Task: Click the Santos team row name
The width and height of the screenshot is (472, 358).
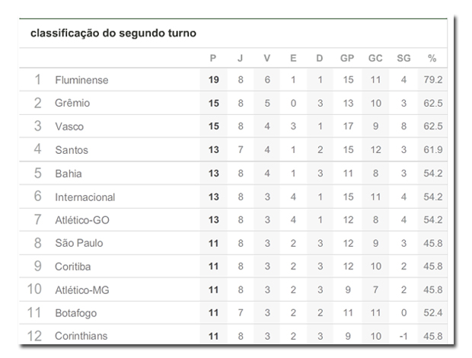Action: (x=72, y=150)
